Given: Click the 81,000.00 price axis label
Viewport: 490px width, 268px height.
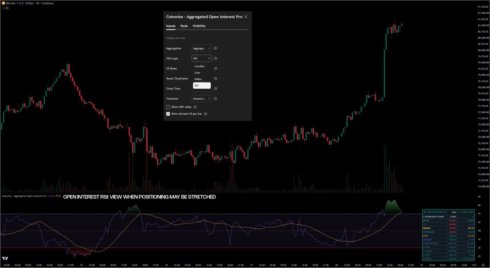Looking at the screenshot, I should pos(483,25).
